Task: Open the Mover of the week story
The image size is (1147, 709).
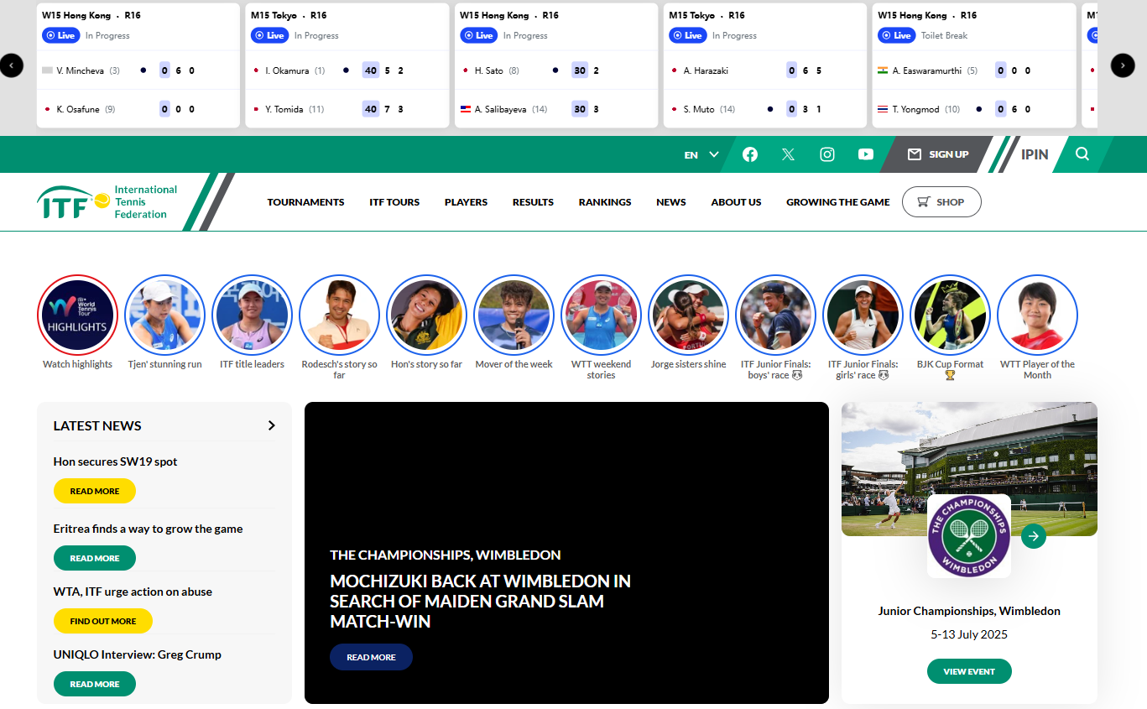Action: (x=514, y=315)
